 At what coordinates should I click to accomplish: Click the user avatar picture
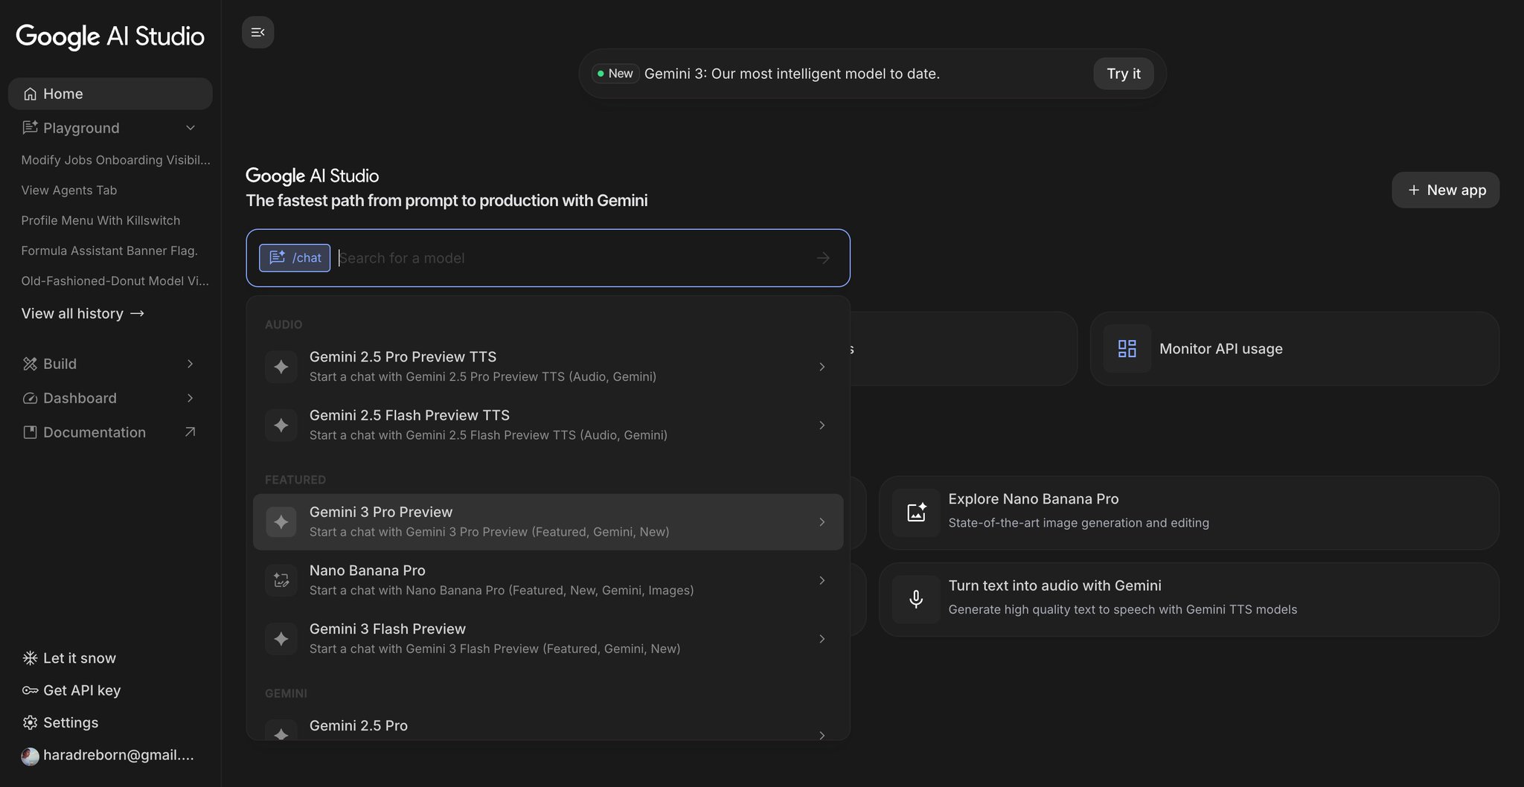tap(30, 756)
